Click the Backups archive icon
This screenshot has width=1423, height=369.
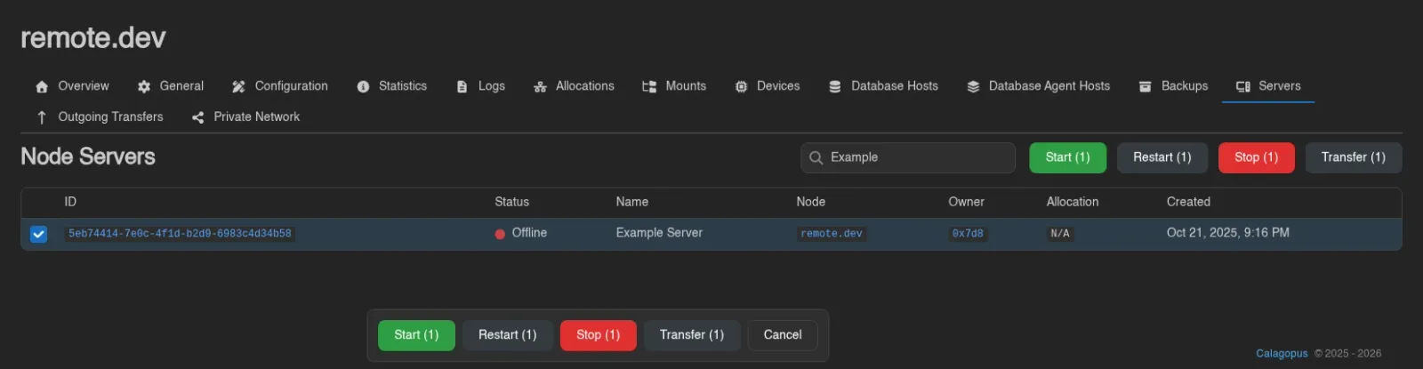pos(1146,87)
